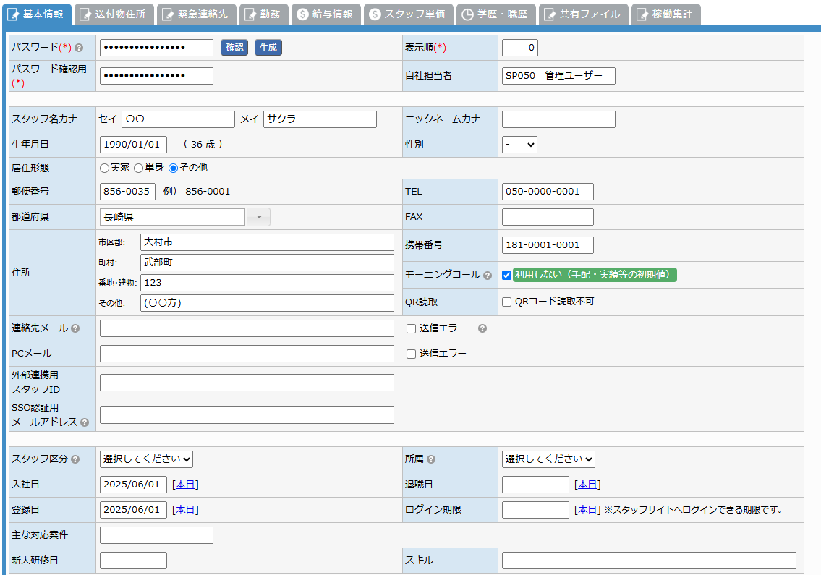Open the 性別 dropdown
Viewport: 821px width, 575px height.
coord(519,145)
